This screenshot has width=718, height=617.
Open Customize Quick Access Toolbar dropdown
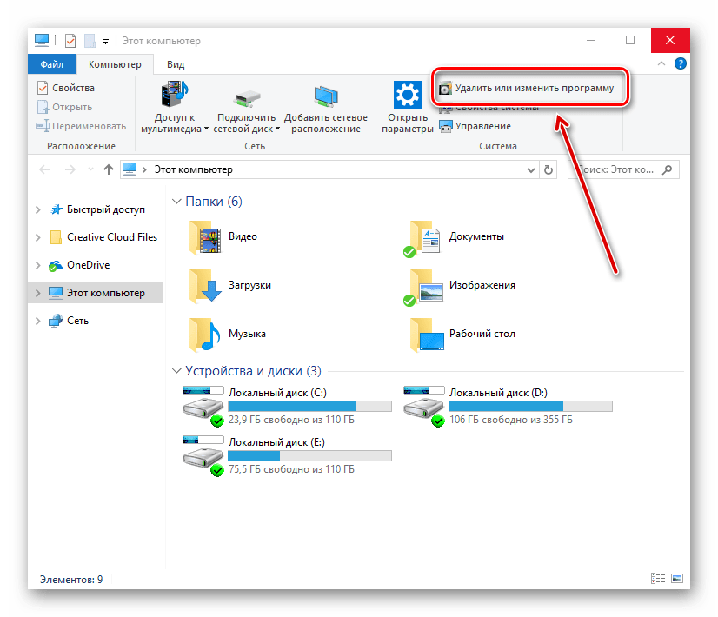pos(105,42)
